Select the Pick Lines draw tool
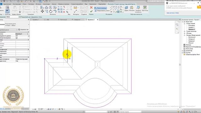The height and width of the screenshot is (113, 201). (x=118, y=12)
